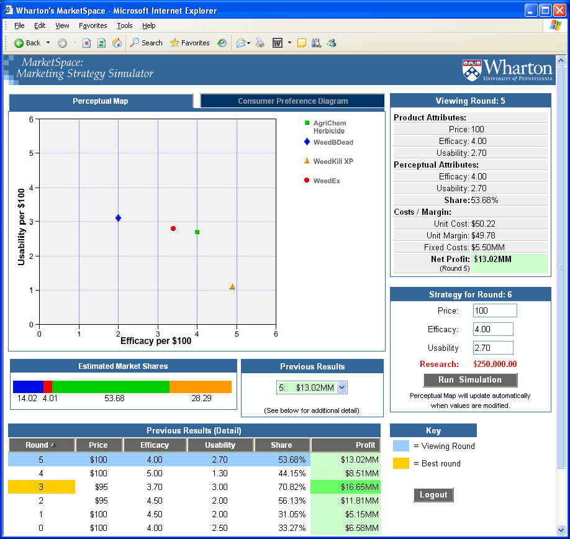
Task: Click the Stop page loading icon
Action: click(x=86, y=43)
